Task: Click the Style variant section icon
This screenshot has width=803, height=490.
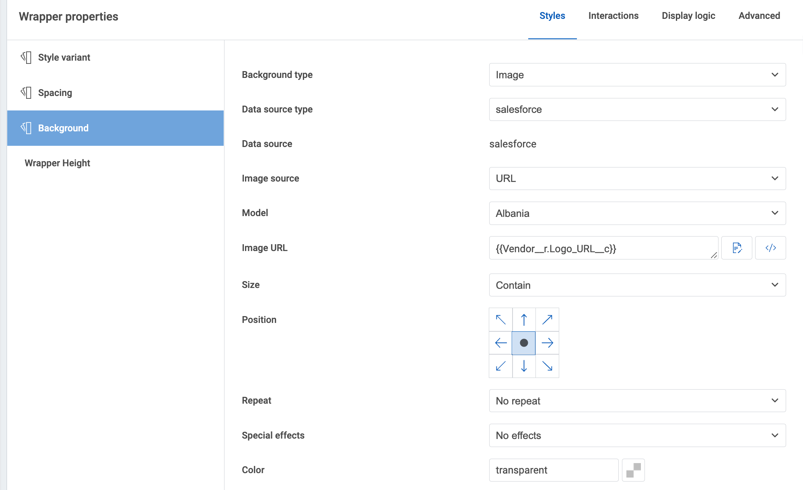Action: point(26,57)
